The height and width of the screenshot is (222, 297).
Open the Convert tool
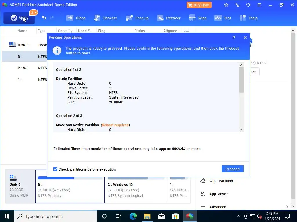pyautogui.click(x=105, y=18)
